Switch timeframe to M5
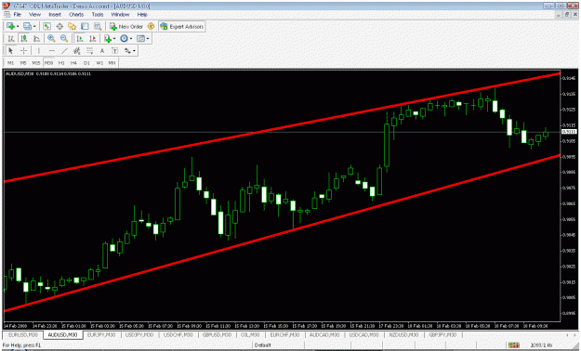 (23, 63)
